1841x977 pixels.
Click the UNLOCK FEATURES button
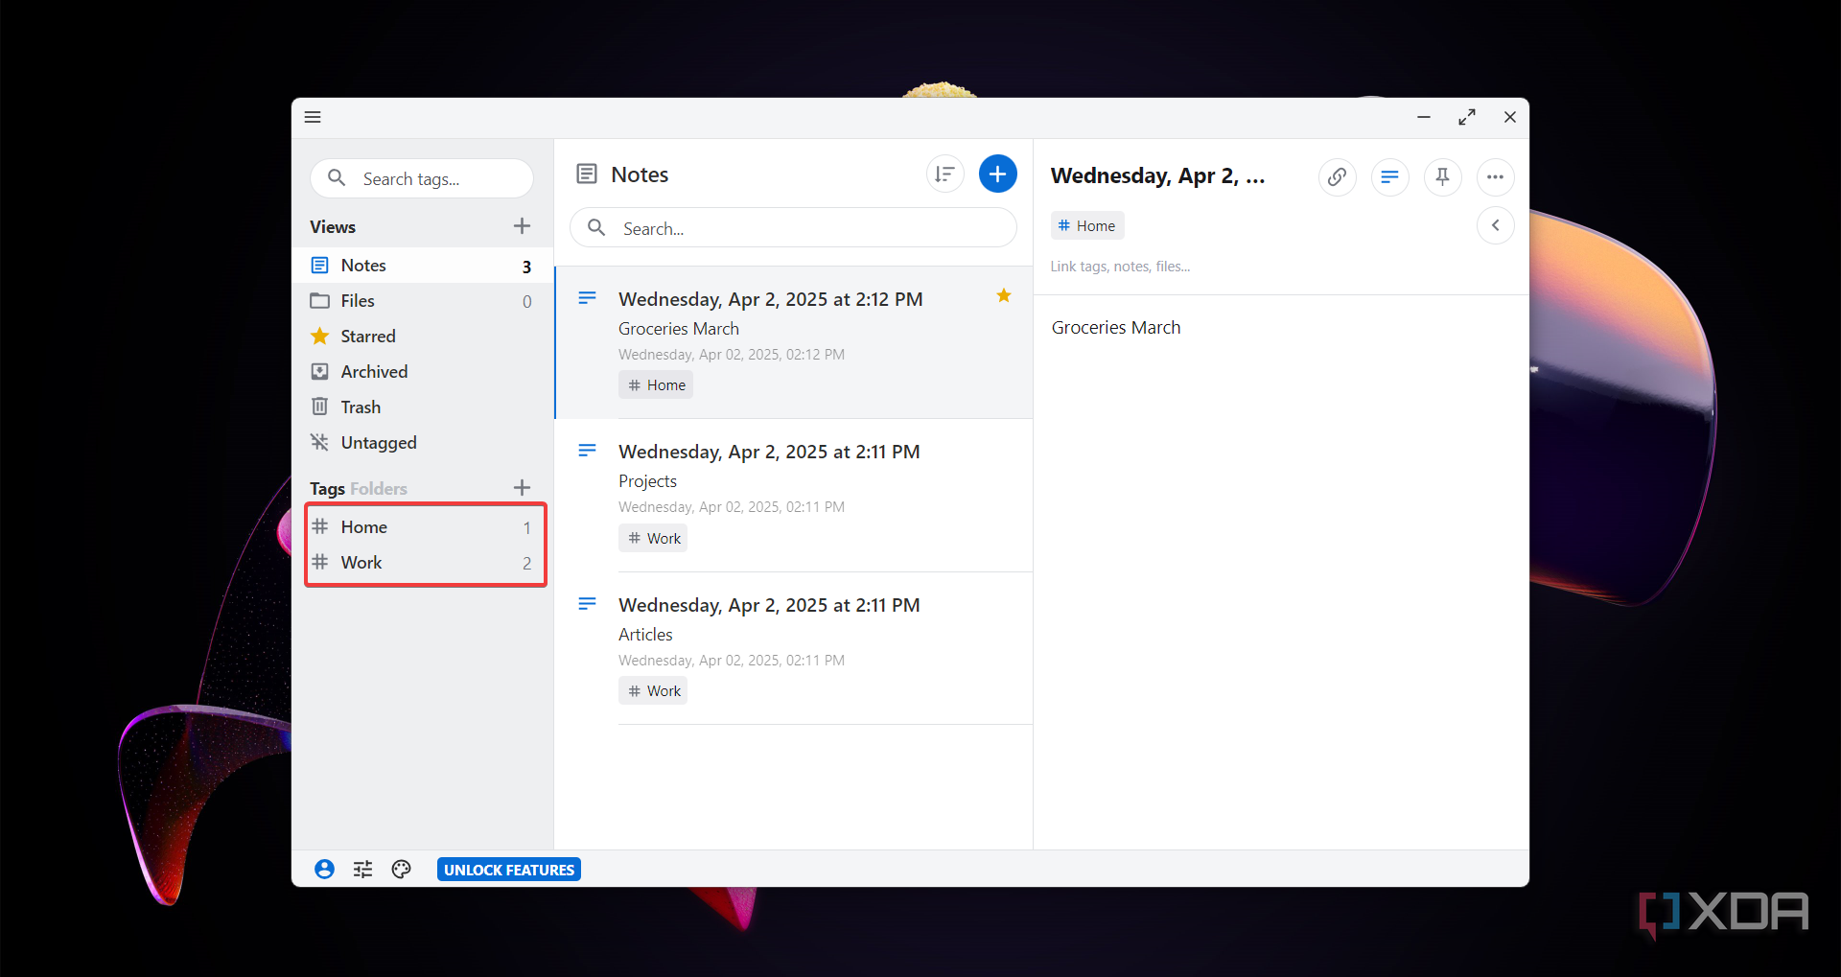(509, 870)
